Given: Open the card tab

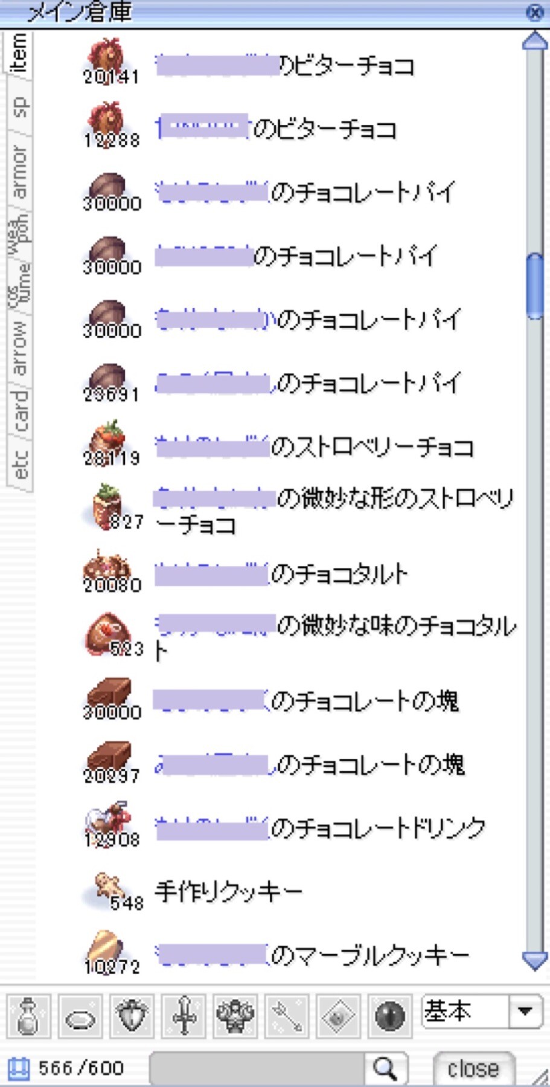Looking at the screenshot, I should coord(19,411).
